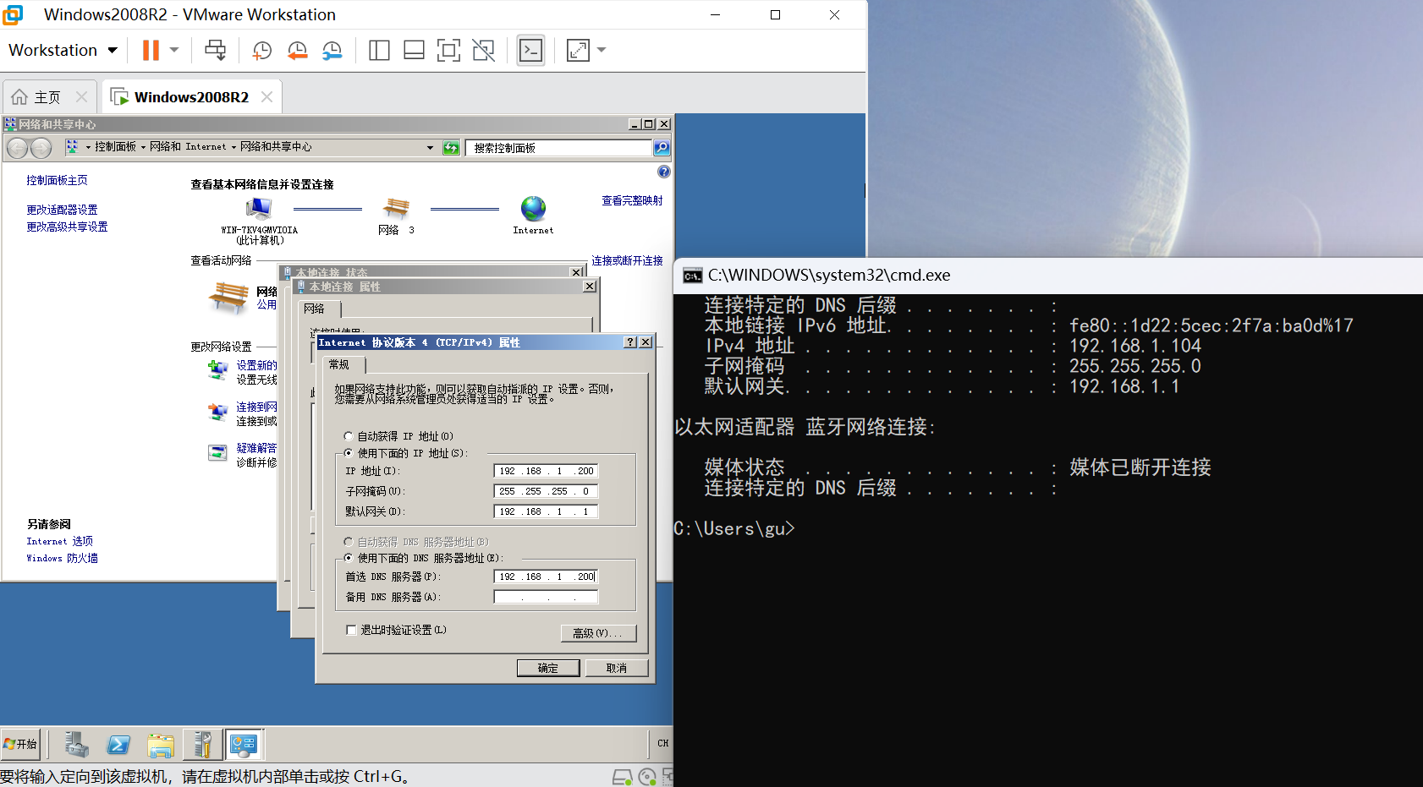This screenshot has height=787, width=1423.
Task: Click the IP 地址 input field
Action: tap(546, 471)
